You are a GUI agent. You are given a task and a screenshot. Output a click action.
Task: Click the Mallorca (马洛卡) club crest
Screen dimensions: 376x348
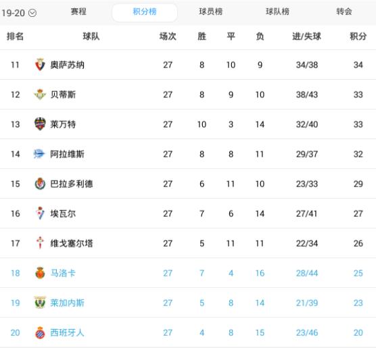[x=40, y=273]
